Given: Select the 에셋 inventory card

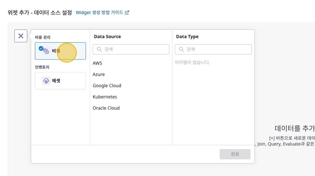Looking at the screenshot, I should point(60,81).
